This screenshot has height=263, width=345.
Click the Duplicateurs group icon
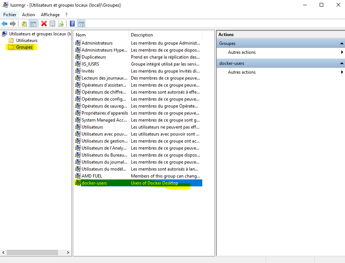[78, 57]
